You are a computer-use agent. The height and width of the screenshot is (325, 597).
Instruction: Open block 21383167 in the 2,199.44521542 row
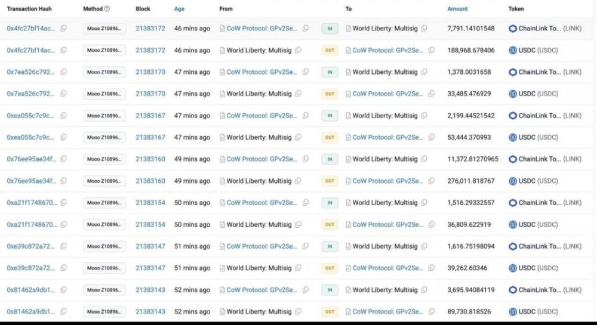(150, 116)
